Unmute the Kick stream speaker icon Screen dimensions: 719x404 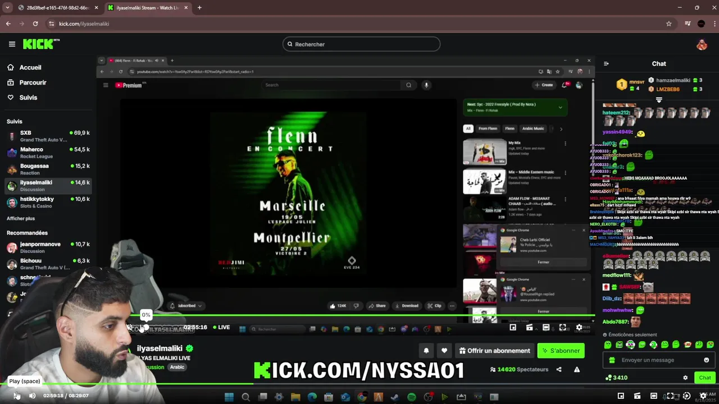[130, 327]
